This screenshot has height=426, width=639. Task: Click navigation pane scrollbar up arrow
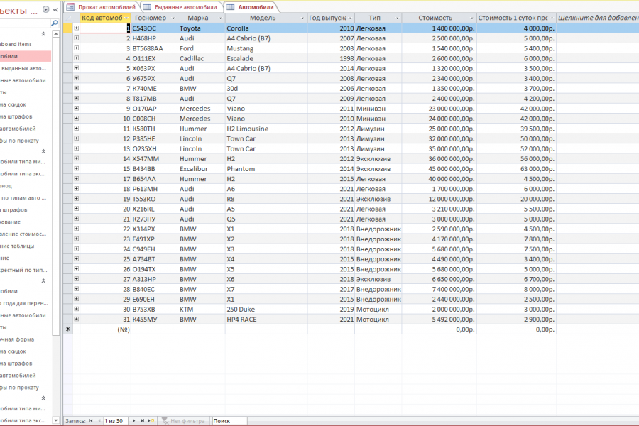(56, 34)
